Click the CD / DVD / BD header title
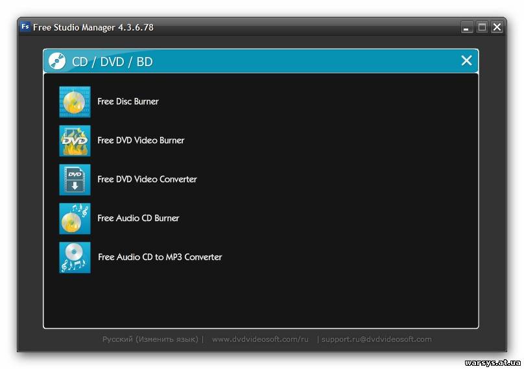The image size is (524, 369). [112, 62]
